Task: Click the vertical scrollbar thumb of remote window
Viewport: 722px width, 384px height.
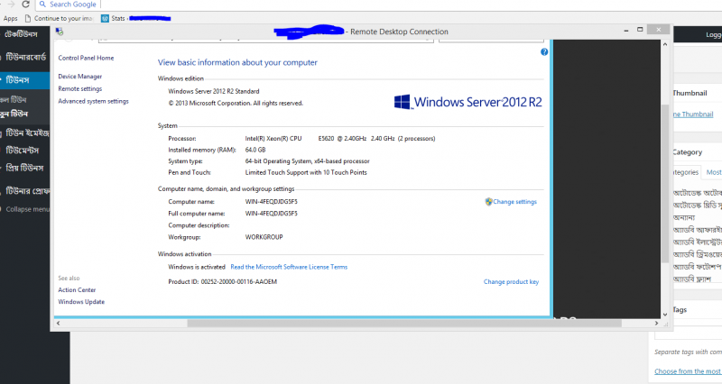Action: click(x=665, y=184)
